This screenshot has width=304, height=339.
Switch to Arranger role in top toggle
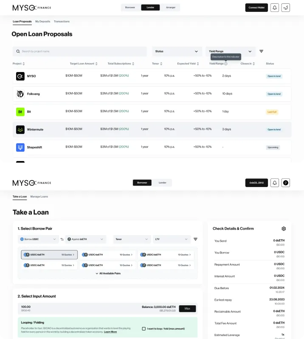(171, 8)
